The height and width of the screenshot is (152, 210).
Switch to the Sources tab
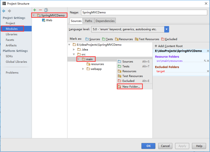[76, 21]
